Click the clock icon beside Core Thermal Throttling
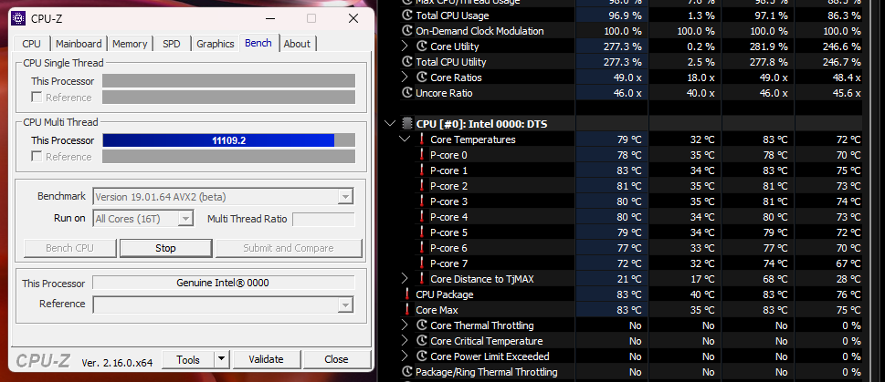Screen dimensions: 885x382 422,325
